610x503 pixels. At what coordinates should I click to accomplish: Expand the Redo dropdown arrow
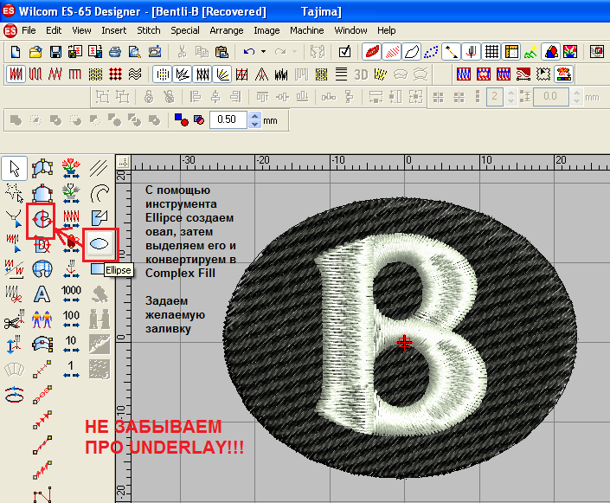(x=295, y=52)
